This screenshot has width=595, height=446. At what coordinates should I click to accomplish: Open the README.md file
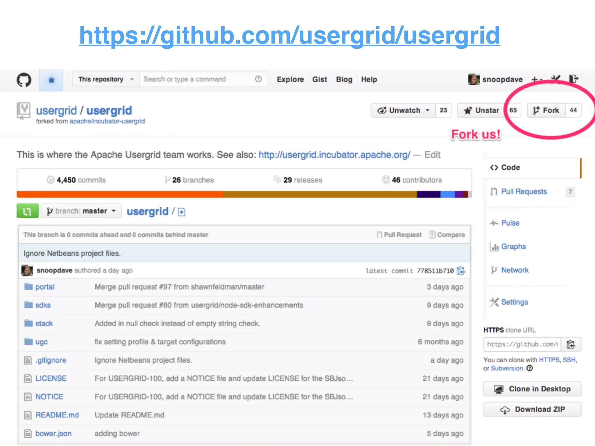(57, 415)
